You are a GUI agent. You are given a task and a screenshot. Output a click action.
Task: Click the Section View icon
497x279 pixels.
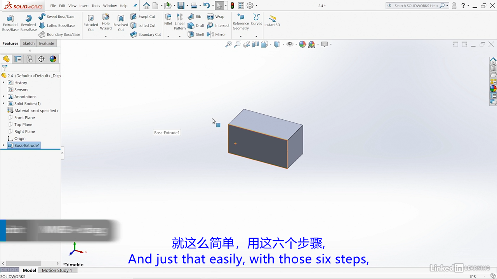[x=255, y=44]
